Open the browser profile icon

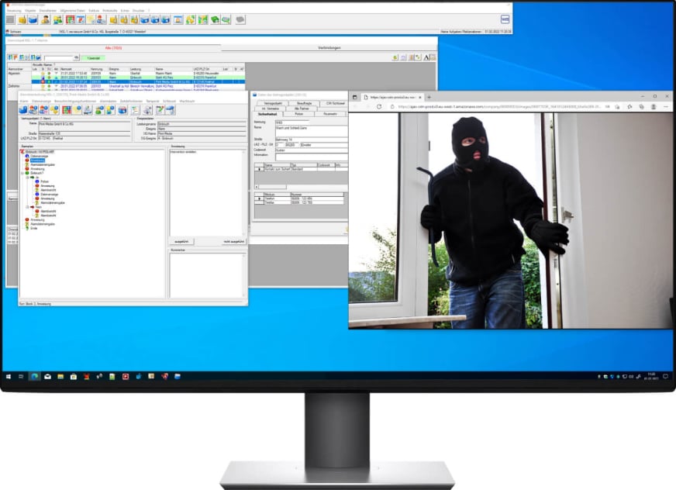coord(654,106)
